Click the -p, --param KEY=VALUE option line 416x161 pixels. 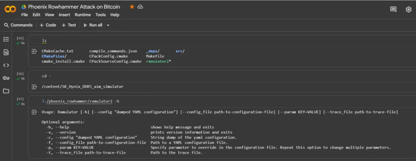(218, 148)
